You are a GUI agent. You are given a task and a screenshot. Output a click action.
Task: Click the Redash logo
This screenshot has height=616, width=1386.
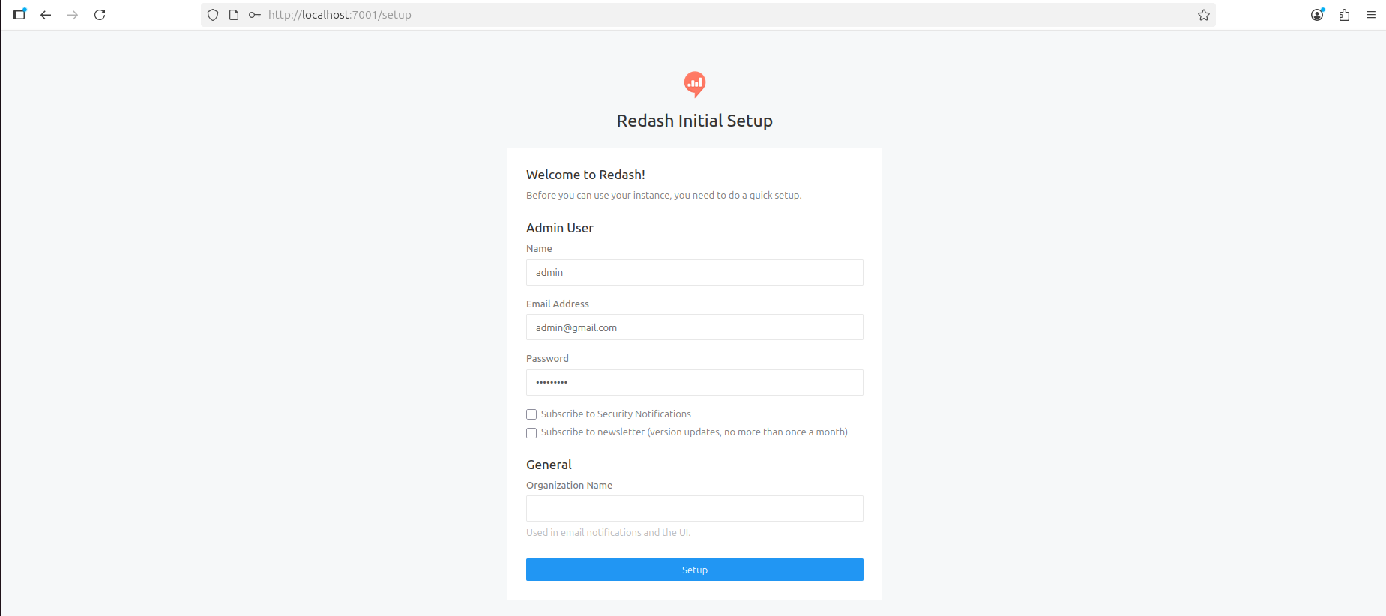pyautogui.click(x=695, y=84)
